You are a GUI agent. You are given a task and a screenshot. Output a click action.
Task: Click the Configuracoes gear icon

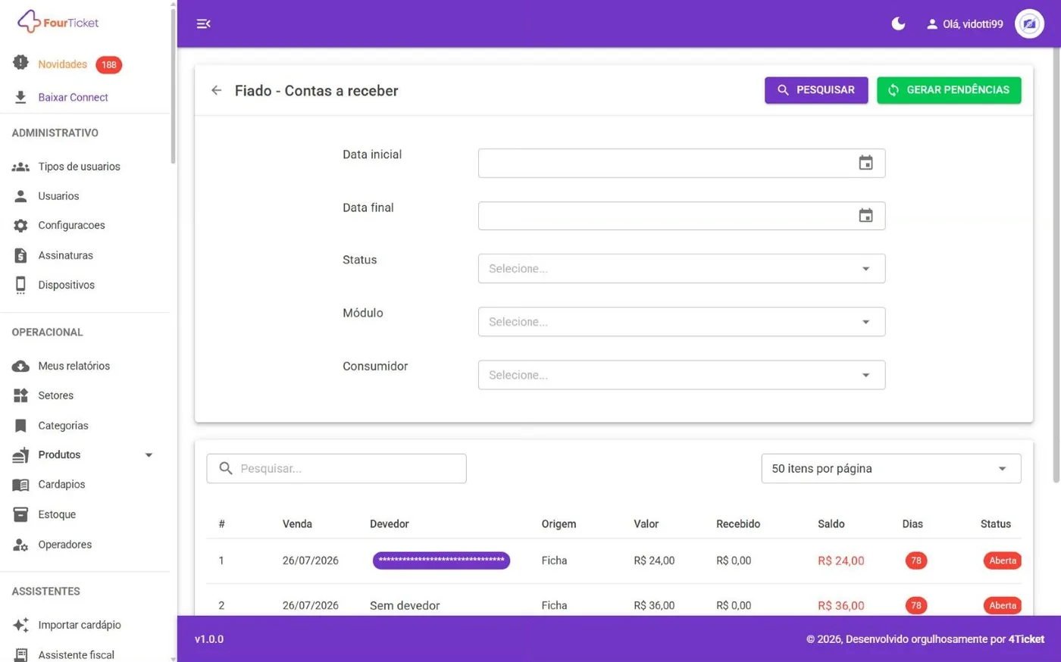click(20, 226)
